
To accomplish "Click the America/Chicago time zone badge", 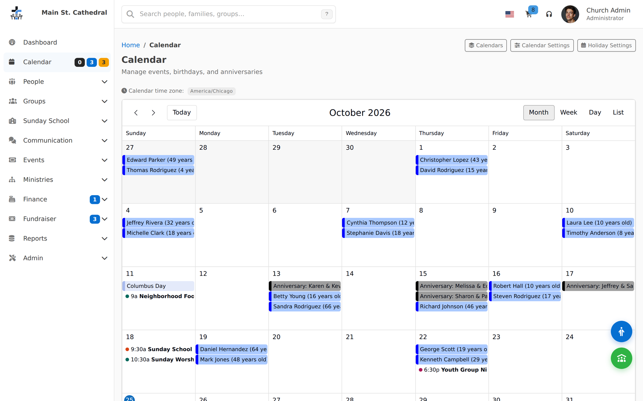I will pyautogui.click(x=211, y=91).
